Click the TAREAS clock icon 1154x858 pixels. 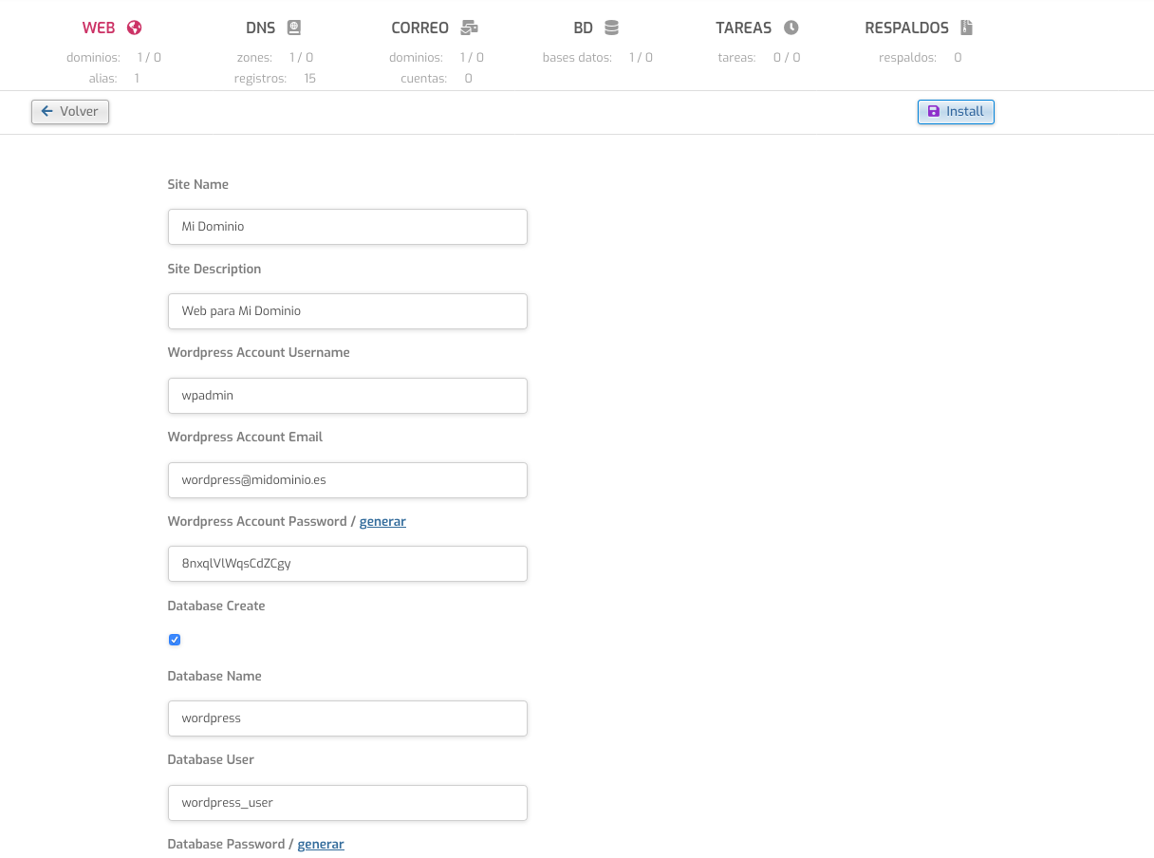pyautogui.click(x=791, y=28)
